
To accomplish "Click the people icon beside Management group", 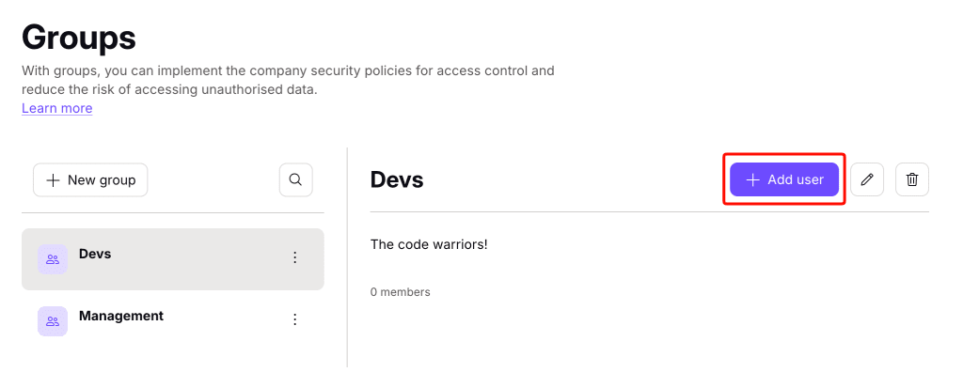I will (x=53, y=321).
